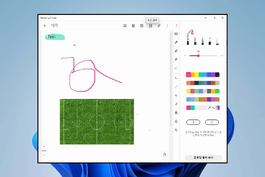Click the insert image icon in top toolbar

(x=142, y=26)
